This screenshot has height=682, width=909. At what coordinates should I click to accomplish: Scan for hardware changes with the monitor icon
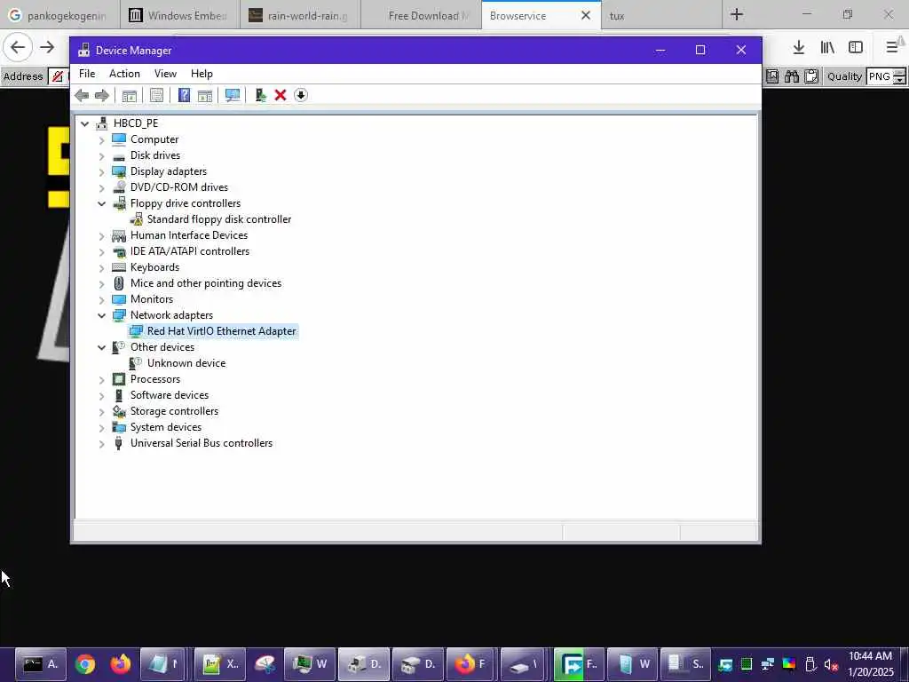pyautogui.click(x=233, y=95)
